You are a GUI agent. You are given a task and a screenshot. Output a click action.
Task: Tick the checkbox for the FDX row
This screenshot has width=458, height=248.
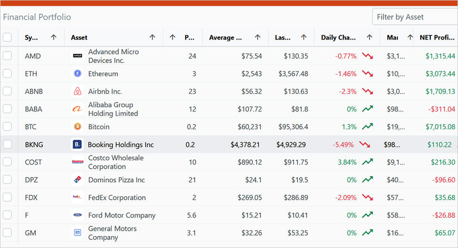(7, 197)
